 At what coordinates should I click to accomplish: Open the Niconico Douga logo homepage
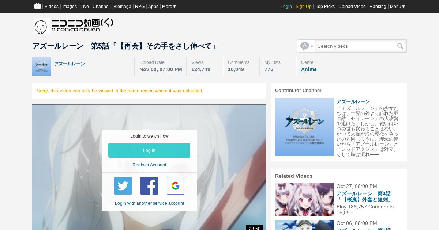click(74, 26)
